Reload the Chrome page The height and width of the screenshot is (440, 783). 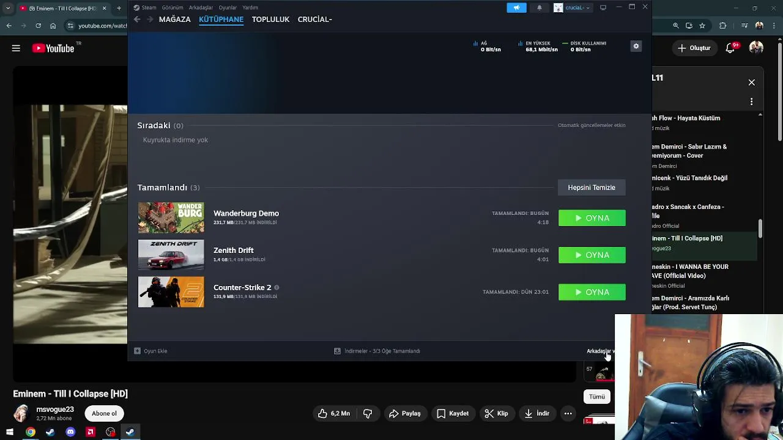pos(38,26)
